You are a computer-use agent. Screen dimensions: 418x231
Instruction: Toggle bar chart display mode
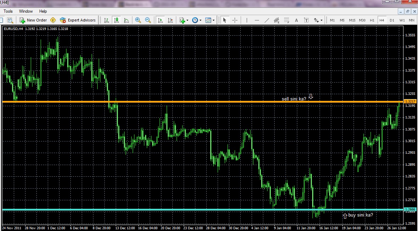click(x=107, y=20)
